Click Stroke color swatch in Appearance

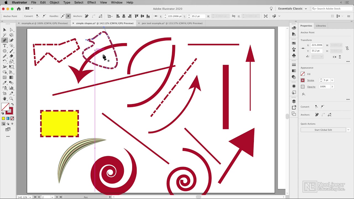(303, 80)
